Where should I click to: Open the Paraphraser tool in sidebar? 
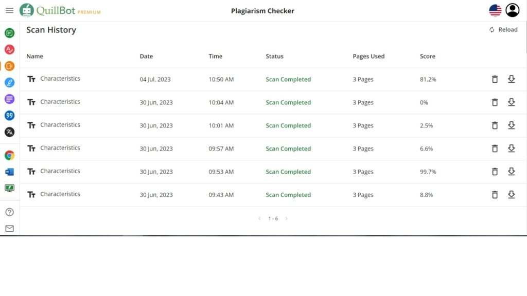coord(9,33)
